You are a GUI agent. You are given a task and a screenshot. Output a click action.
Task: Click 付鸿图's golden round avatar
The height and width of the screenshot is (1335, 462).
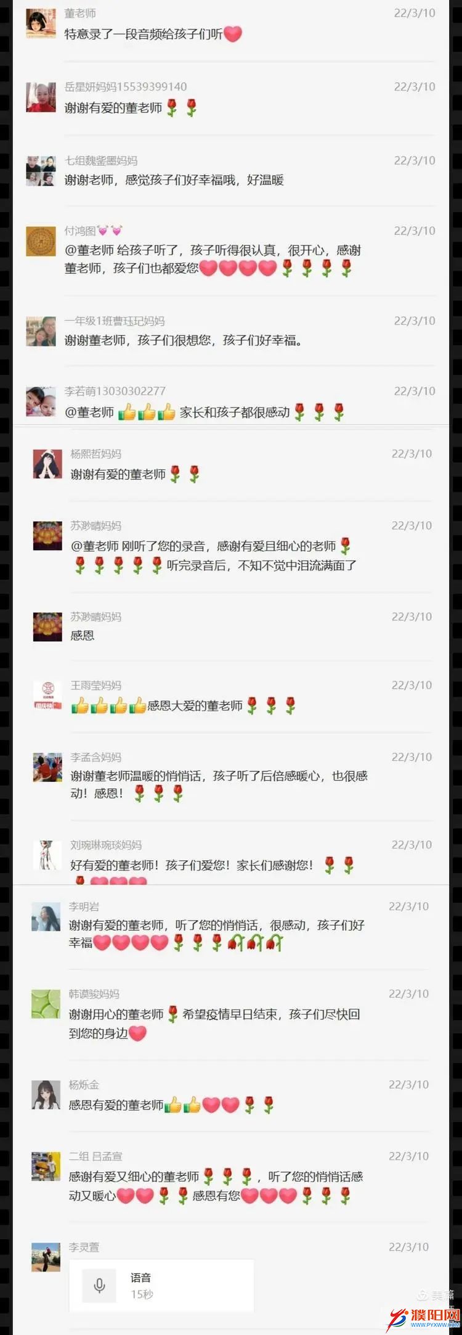pos(41,241)
